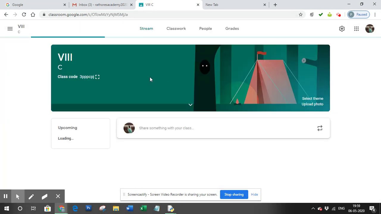Click the green droplet extension icon
The height and width of the screenshot is (214, 381).
tap(330, 14)
